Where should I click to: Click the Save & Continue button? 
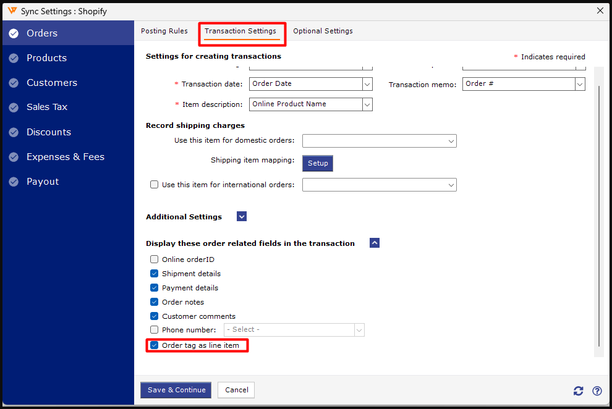176,390
